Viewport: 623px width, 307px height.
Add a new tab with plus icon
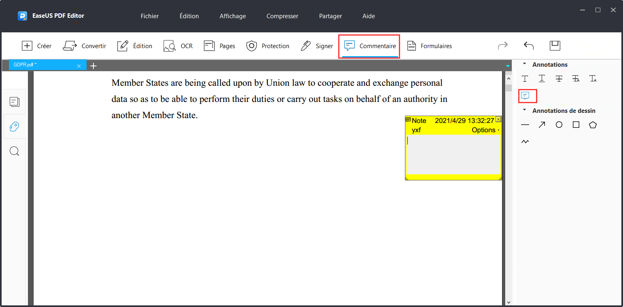(93, 66)
